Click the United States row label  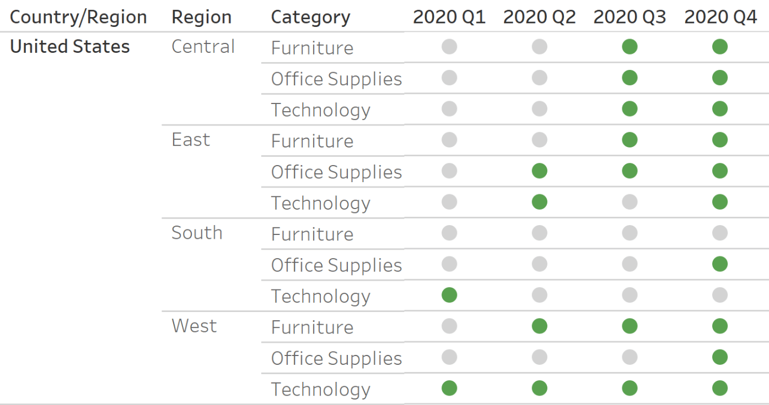70,47
